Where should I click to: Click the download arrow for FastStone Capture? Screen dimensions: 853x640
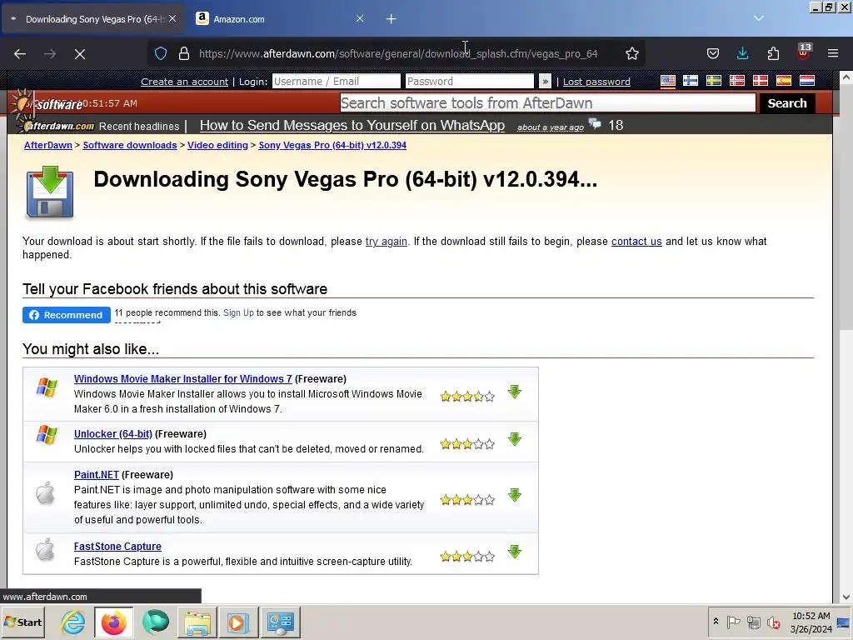coord(515,552)
